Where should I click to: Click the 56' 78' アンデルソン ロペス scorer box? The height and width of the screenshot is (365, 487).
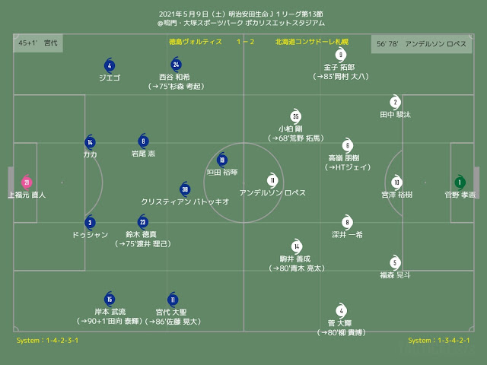422,44
